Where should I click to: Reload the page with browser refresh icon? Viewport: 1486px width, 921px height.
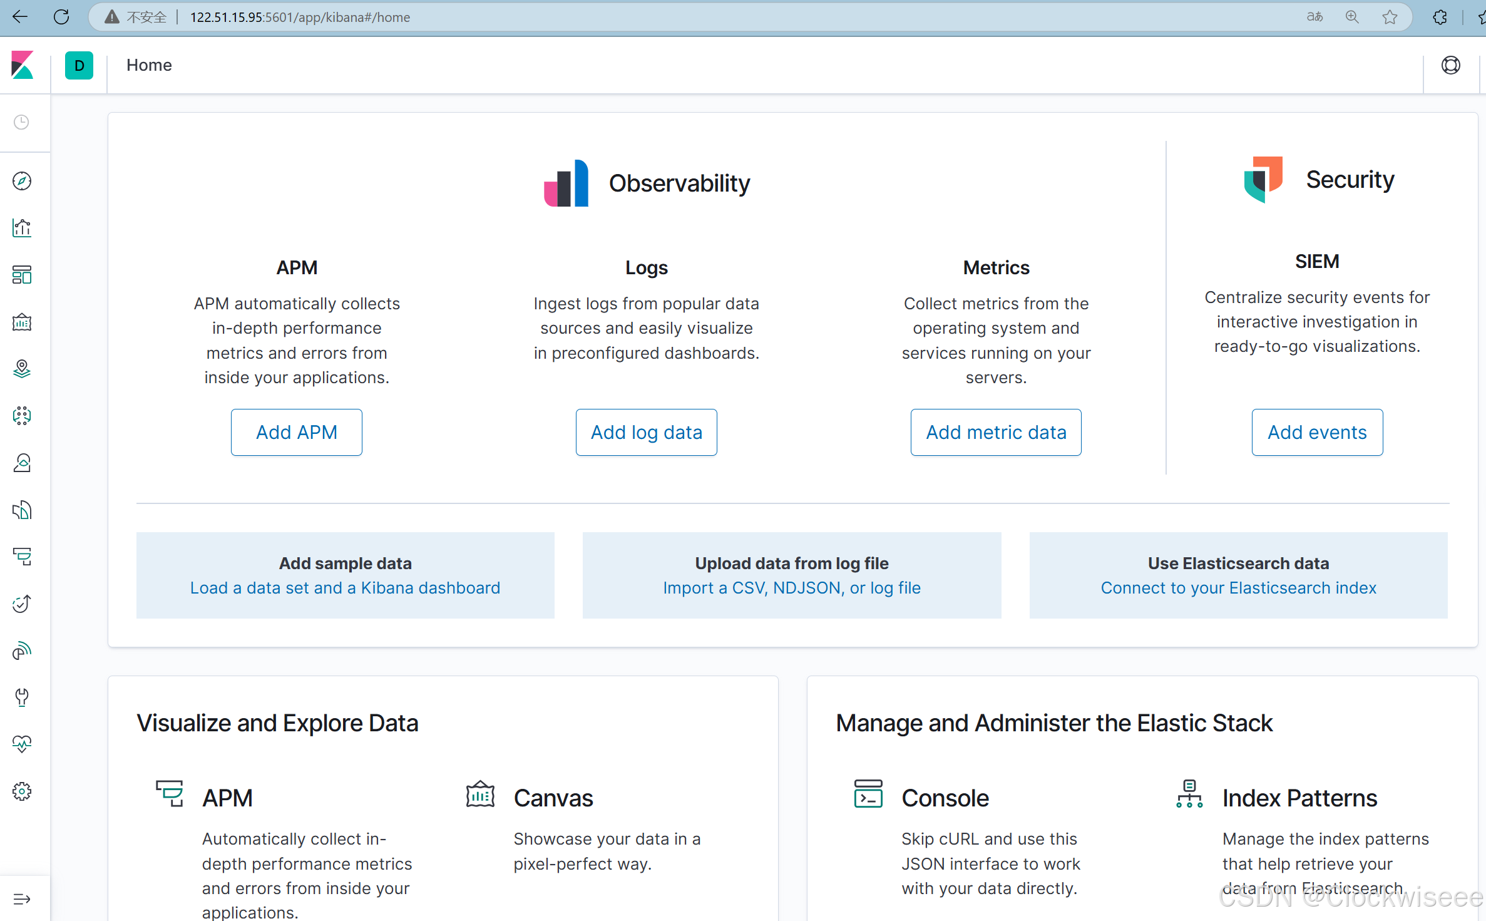click(x=61, y=17)
